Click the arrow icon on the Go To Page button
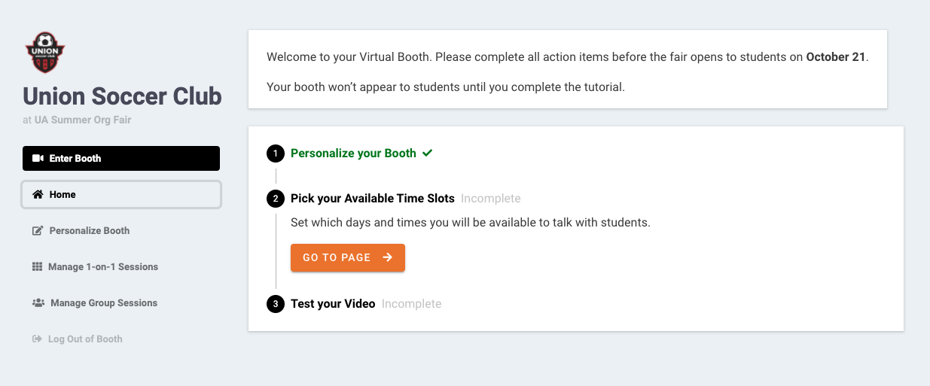 coord(388,257)
